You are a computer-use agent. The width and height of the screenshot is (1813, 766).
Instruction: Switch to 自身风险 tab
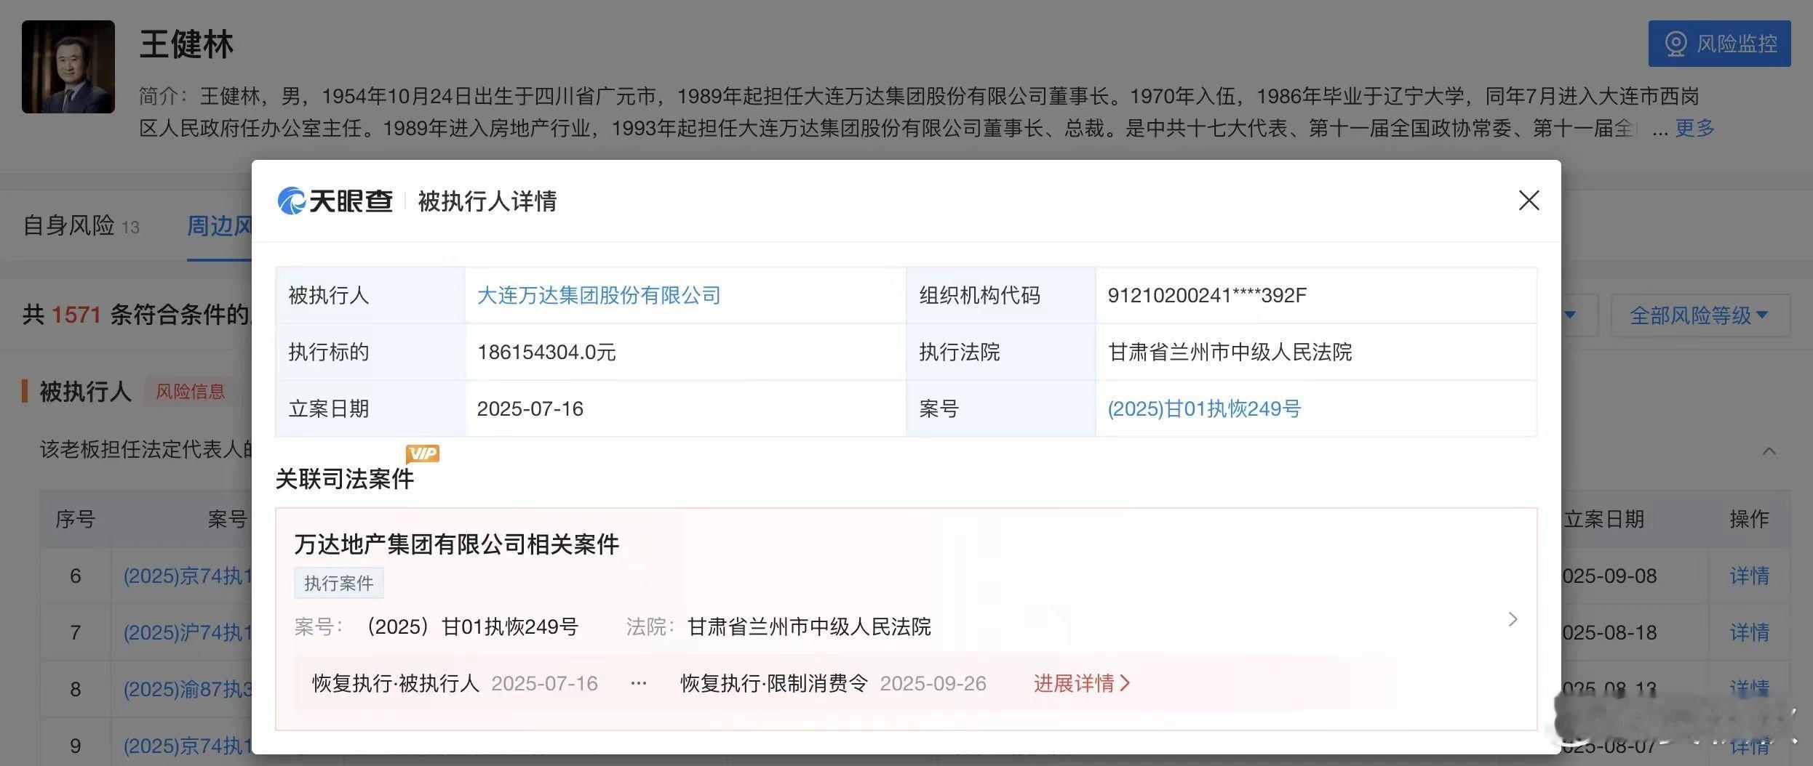[81, 225]
